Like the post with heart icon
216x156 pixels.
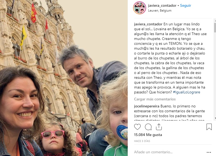click(x=137, y=127)
